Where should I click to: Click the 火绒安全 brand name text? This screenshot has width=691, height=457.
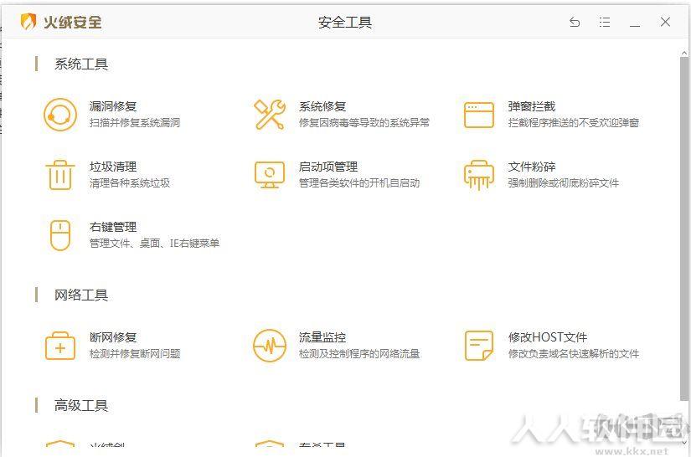tap(73, 22)
